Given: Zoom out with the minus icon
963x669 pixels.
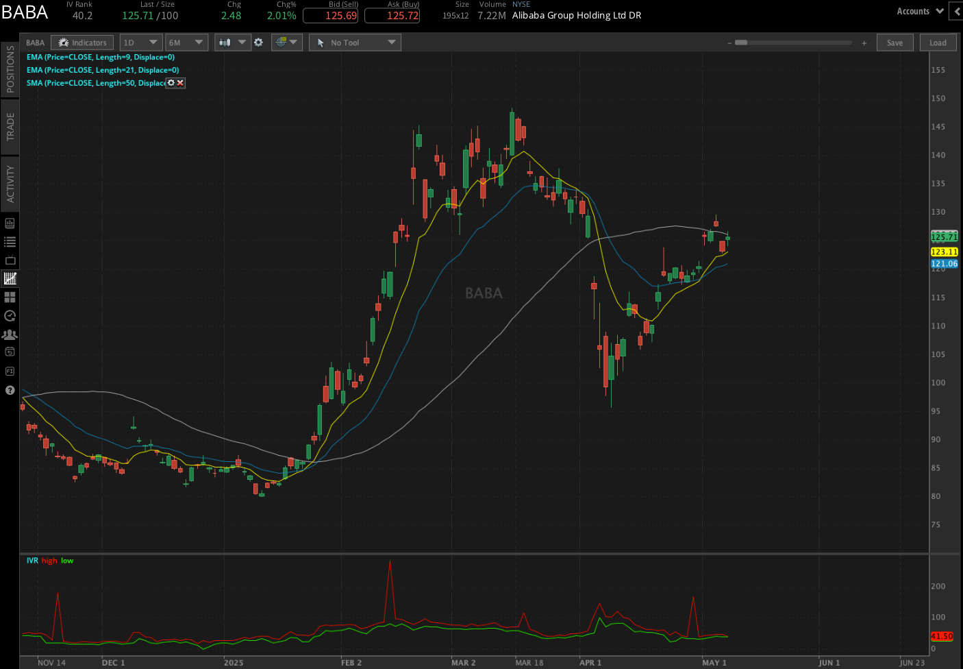Looking at the screenshot, I should pos(729,43).
